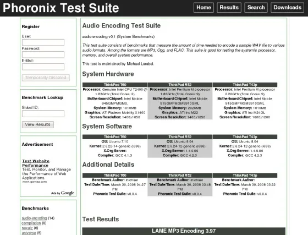Image resolution: width=308 pixels, height=235 pixels.
Task: Click the audio-encoding v0.1 (System Benchmarks) text
Action: click(x=118, y=36)
